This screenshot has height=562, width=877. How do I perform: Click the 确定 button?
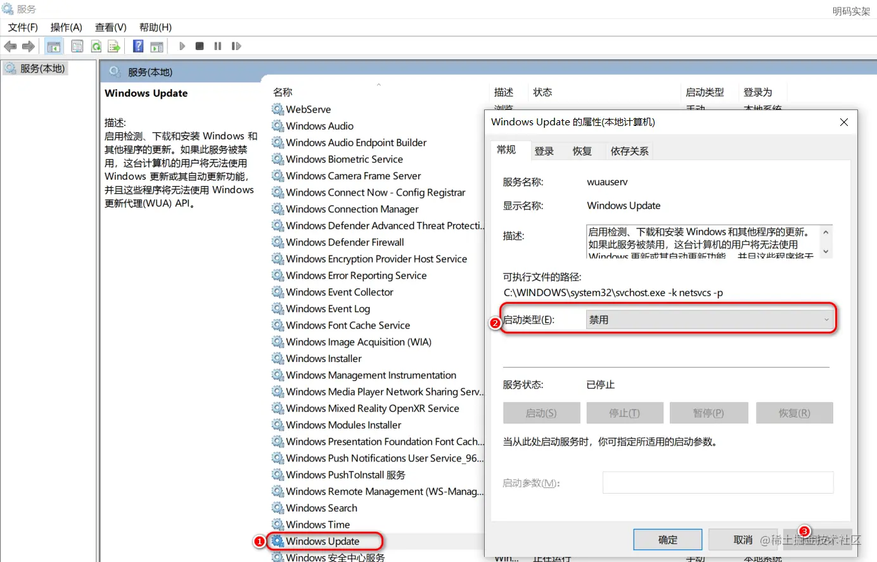668,540
